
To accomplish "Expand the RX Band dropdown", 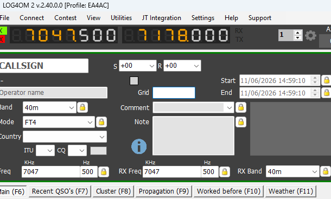I will [x=314, y=171].
